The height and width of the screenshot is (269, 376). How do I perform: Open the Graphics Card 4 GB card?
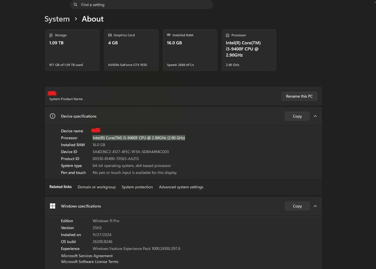click(x=131, y=50)
